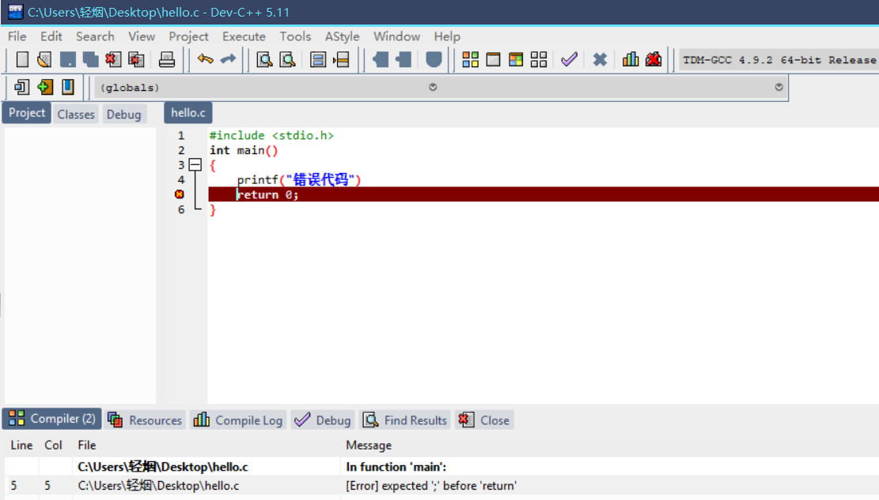
Task: Click the Undo arrow in the toolbar
Action: (x=206, y=59)
